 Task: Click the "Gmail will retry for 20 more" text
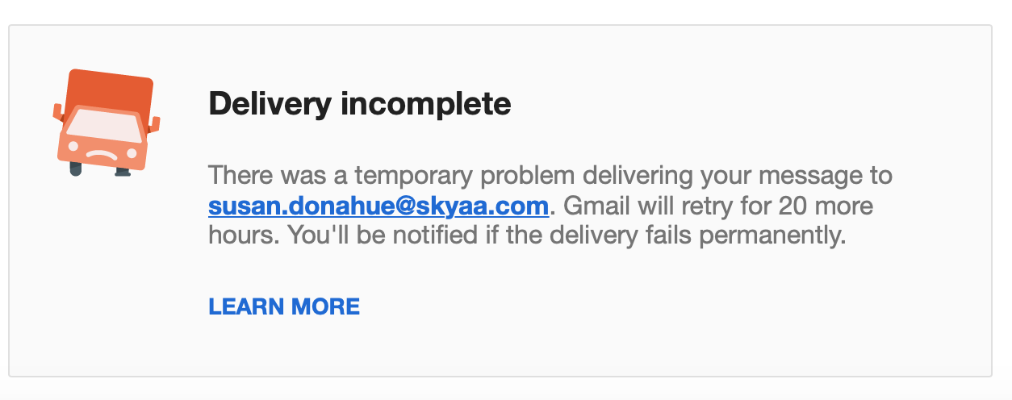click(717, 206)
